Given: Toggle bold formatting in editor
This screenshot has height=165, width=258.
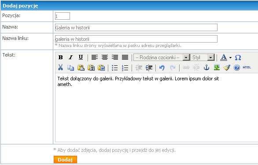Looking at the screenshot, I should pyautogui.click(x=61, y=57).
